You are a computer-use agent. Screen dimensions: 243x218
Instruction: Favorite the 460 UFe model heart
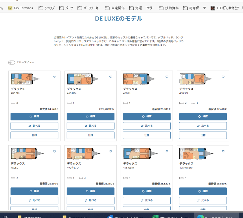pos(111,77)
